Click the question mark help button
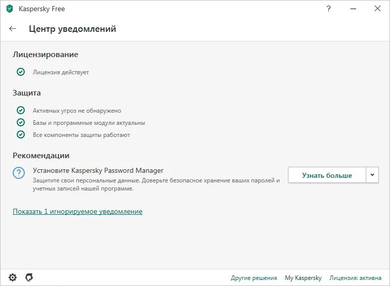390x286 pixels. (x=329, y=9)
